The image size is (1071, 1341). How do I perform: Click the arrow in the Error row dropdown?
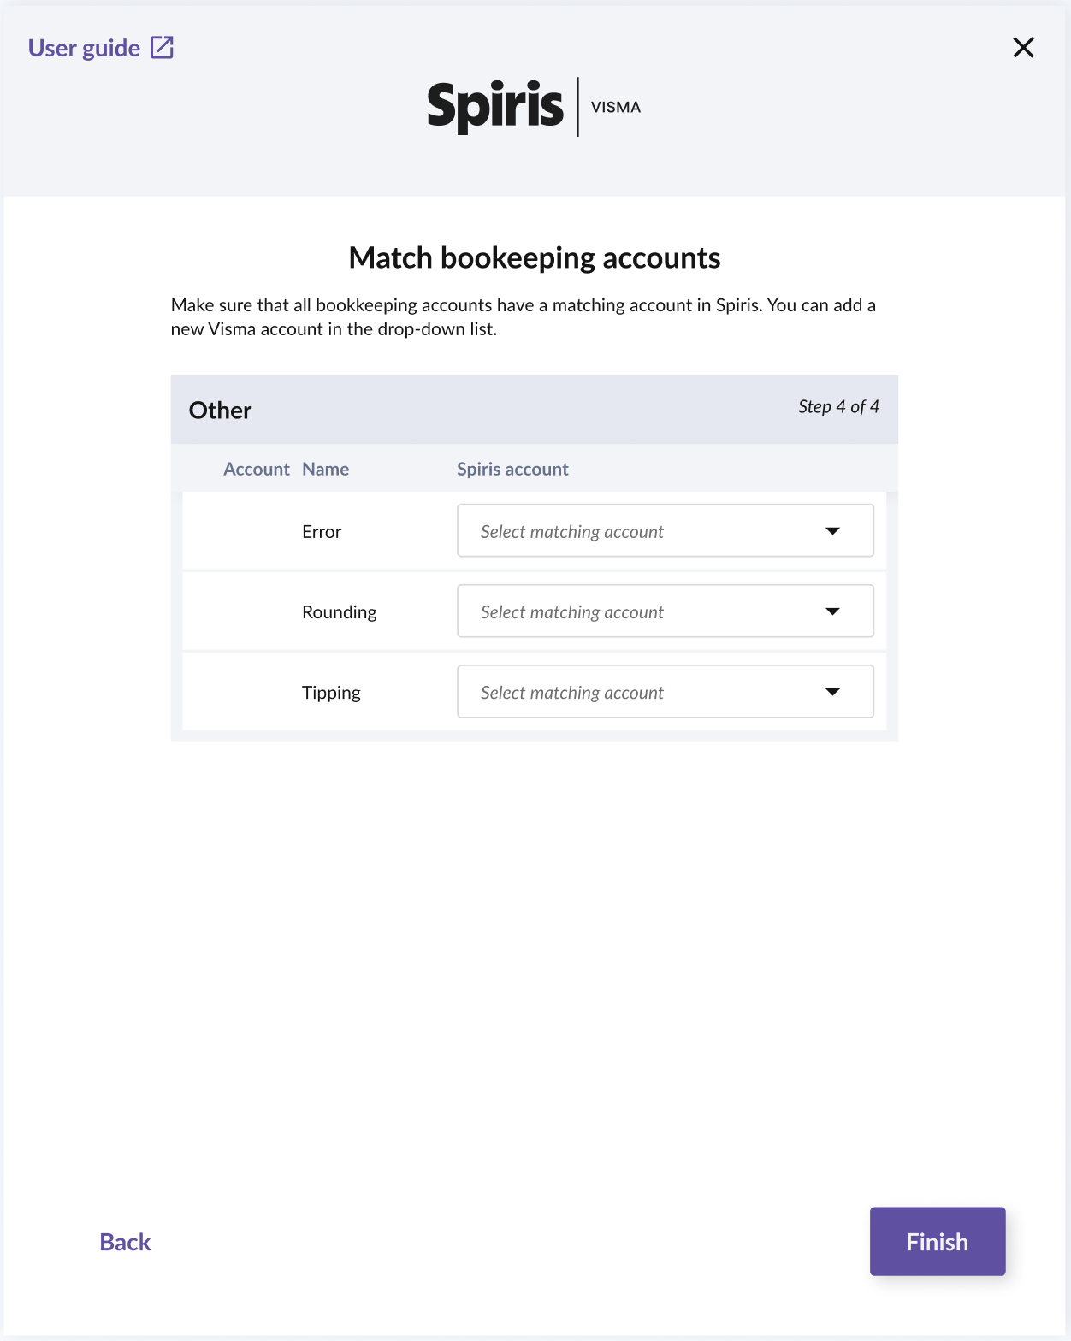click(832, 531)
